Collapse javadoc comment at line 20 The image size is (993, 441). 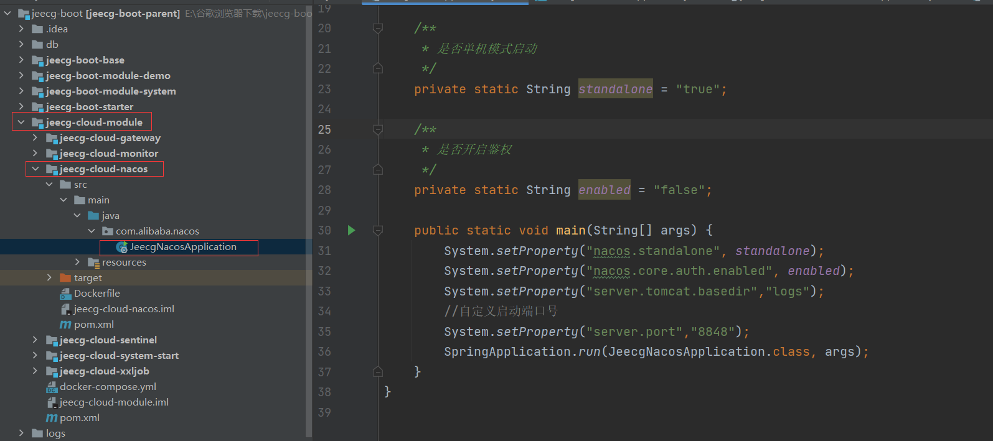377,28
